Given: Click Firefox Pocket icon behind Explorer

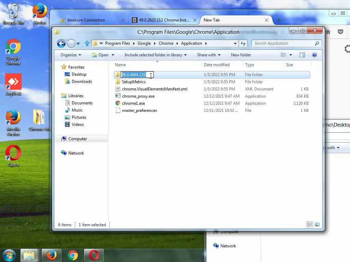Looking at the screenshot, I should [340, 32].
